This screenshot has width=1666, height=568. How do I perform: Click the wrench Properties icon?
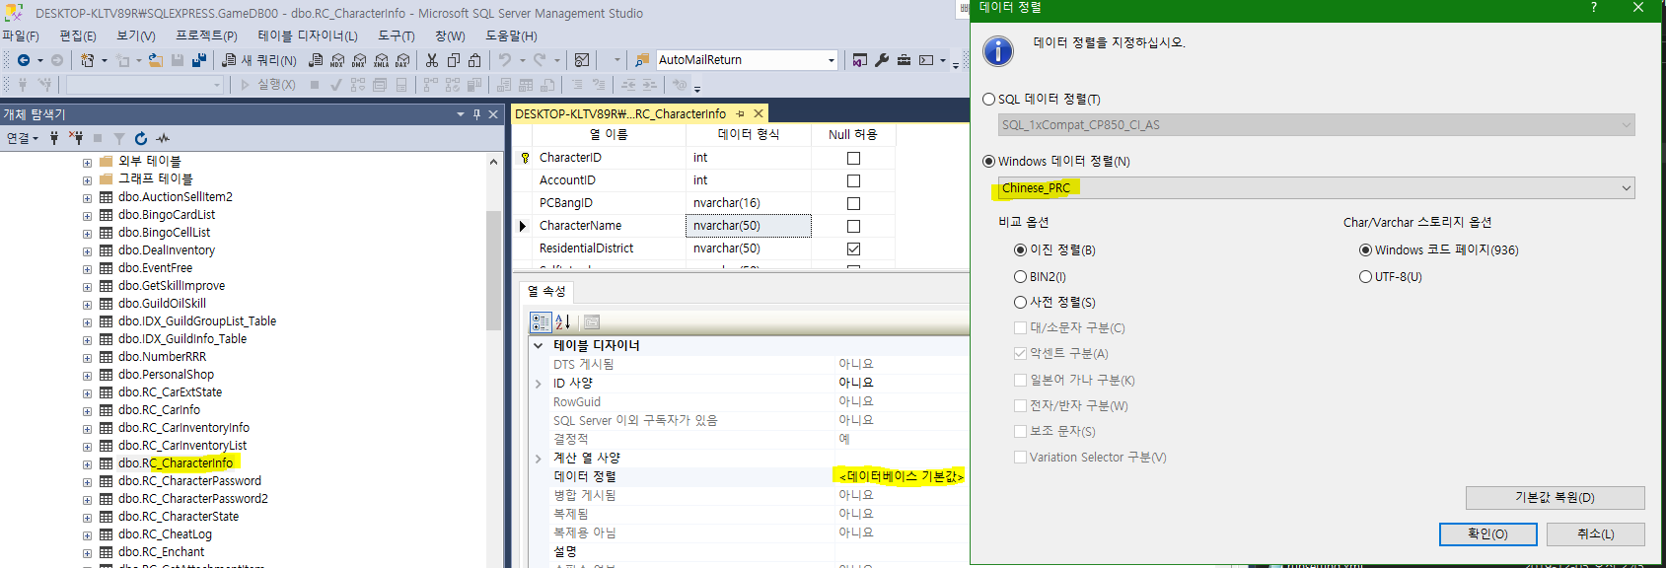click(x=882, y=60)
